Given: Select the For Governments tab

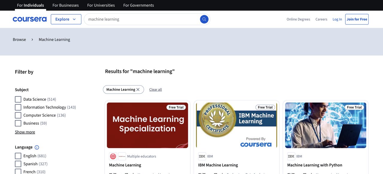Looking at the screenshot, I should [139, 5].
